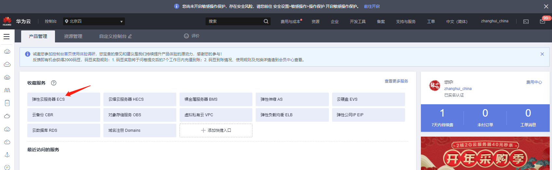Open the 支持与服务 menu
Screen dimensions: 552x170
coord(406,22)
